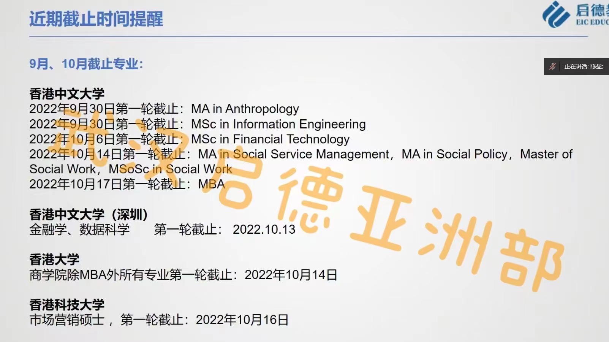The width and height of the screenshot is (609, 342).
Task: Click the '2022年10月17日第一轮截止: MBA' line
Action: 127,184
